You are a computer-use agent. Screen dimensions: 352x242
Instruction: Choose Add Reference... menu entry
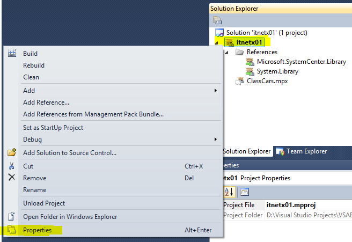pos(46,102)
